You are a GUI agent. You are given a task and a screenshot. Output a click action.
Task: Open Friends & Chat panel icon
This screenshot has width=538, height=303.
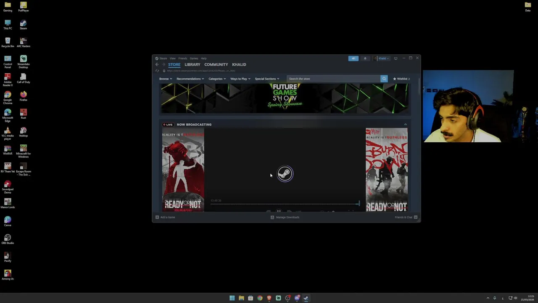[x=416, y=217]
